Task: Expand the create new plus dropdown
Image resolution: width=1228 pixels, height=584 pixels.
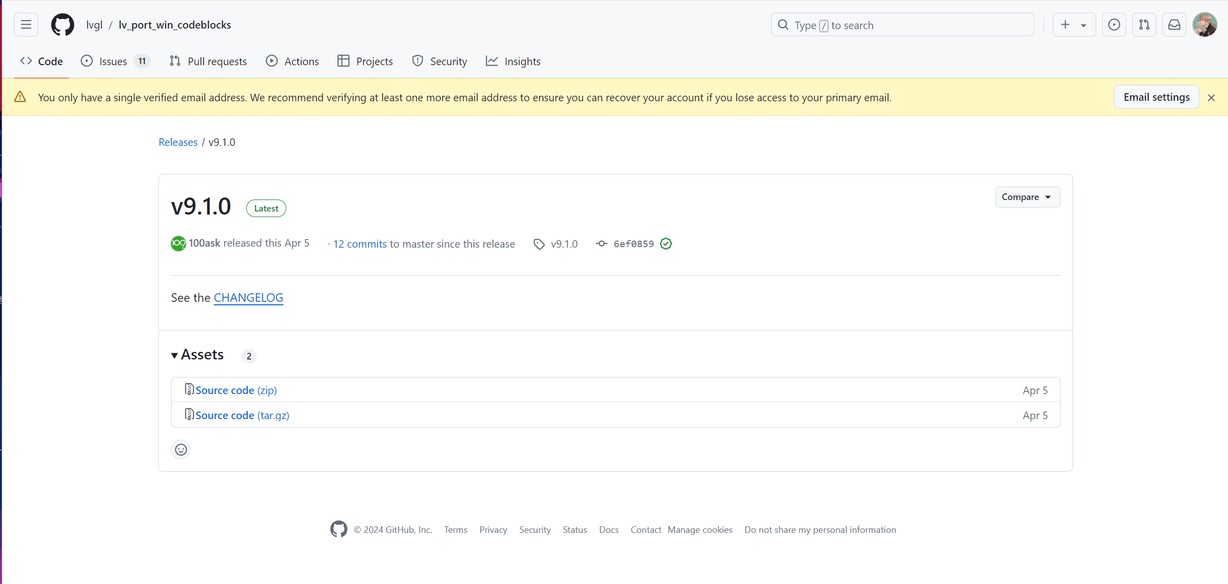Action: [1074, 25]
